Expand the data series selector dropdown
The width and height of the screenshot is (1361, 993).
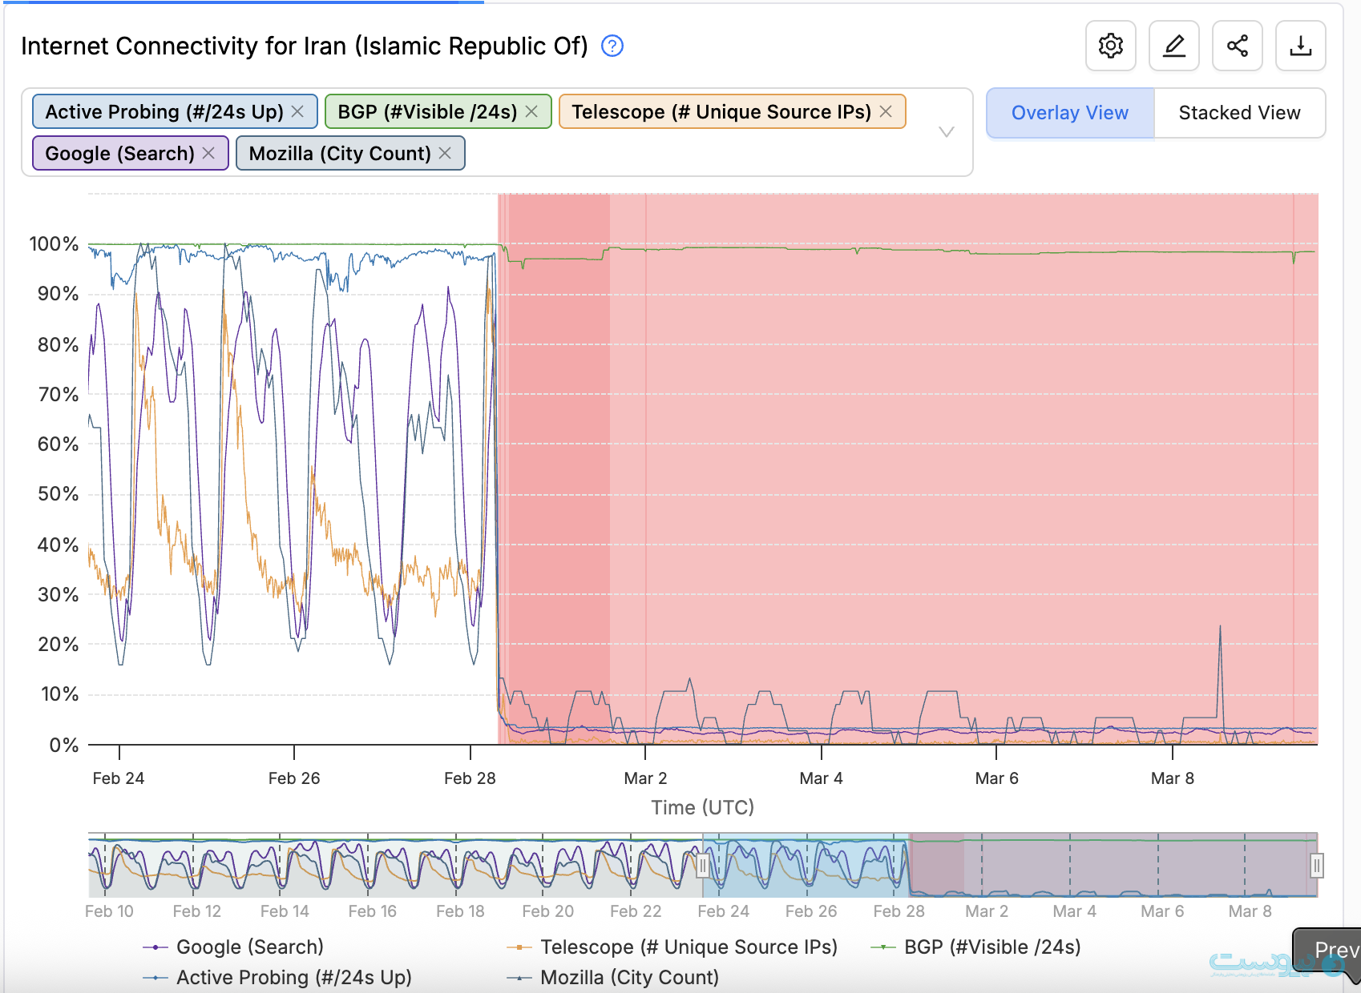tap(946, 132)
